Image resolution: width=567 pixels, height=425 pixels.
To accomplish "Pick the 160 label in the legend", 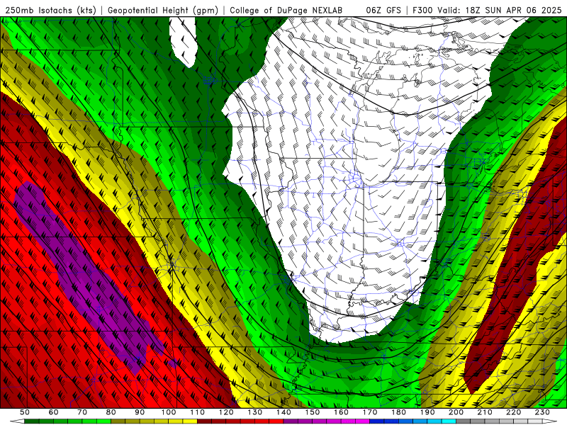I will (341, 412).
